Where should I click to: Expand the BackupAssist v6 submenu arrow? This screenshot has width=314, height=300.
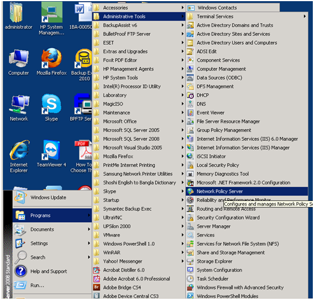(x=183, y=25)
